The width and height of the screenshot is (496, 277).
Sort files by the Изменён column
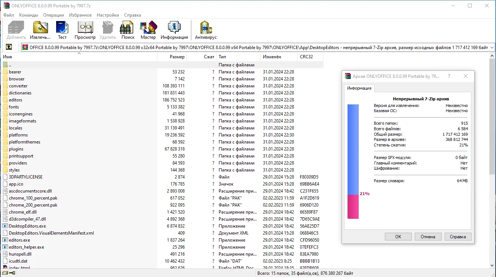279,57
